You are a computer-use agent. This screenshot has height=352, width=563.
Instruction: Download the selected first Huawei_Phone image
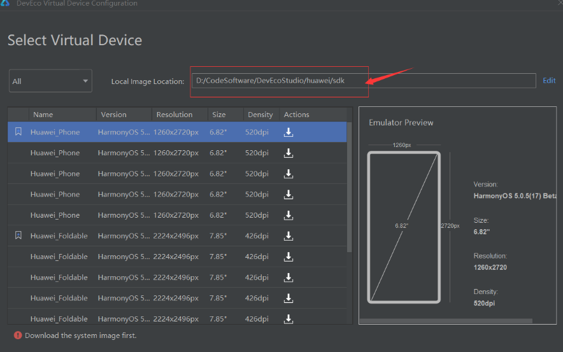click(x=289, y=132)
